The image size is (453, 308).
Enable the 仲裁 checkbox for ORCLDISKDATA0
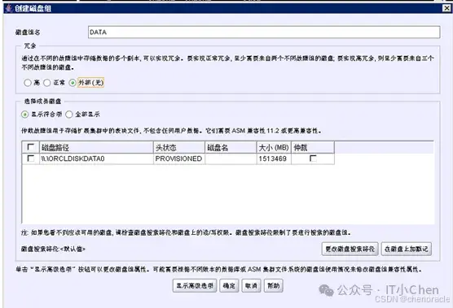tap(313, 158)
